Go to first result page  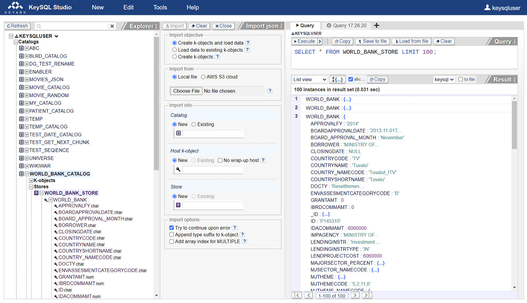point(297,295)
